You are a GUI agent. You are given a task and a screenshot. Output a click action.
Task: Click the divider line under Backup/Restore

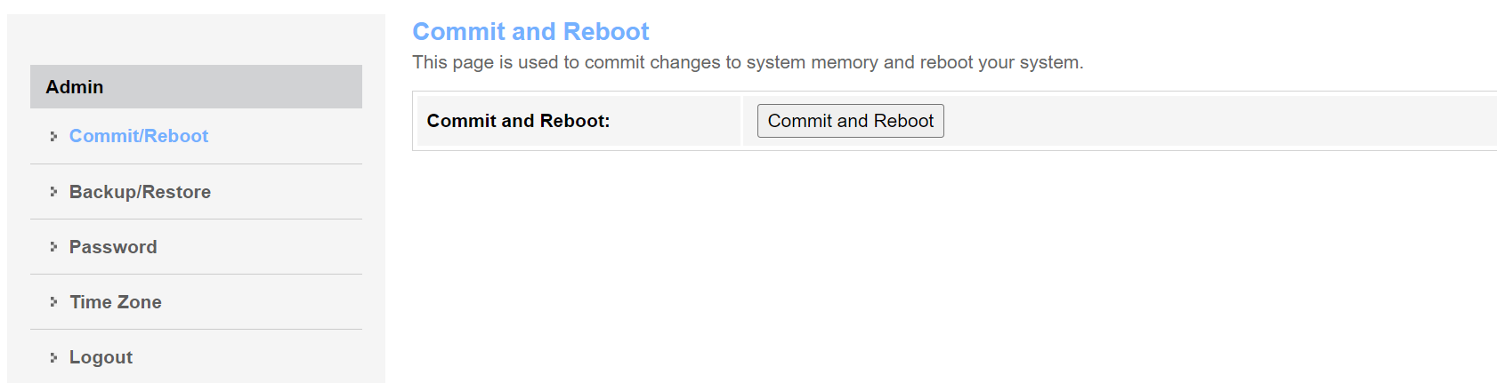pyautogui.click(x=196, y=219)
